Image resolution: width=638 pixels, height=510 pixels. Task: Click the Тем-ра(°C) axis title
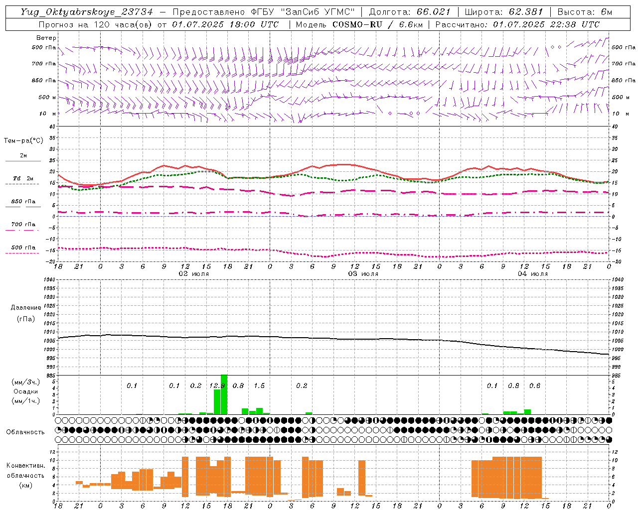23,141
